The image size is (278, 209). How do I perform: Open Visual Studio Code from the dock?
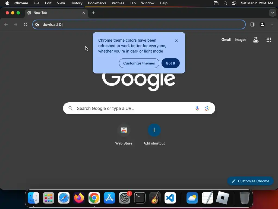(170, 198)
